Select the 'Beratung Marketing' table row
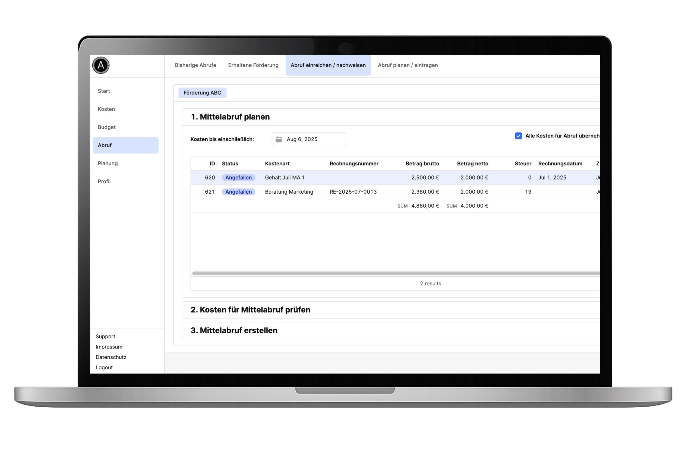This screenshot has width=695, height=464. pyautogui.click(x=289, y=192)
